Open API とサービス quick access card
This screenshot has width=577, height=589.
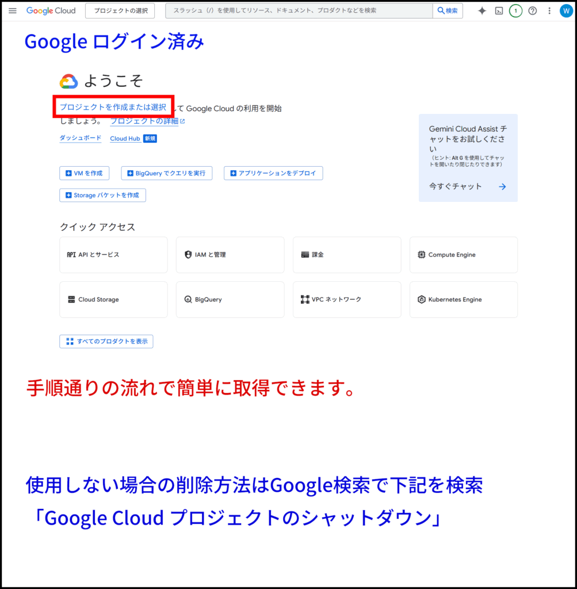click(x=113, y=255)
